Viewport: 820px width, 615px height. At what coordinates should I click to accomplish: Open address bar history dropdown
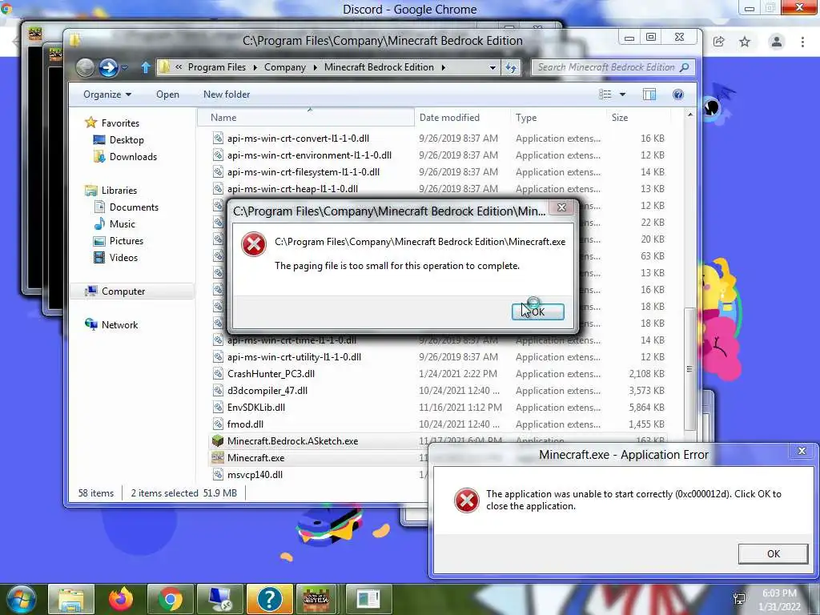(492, 67)
